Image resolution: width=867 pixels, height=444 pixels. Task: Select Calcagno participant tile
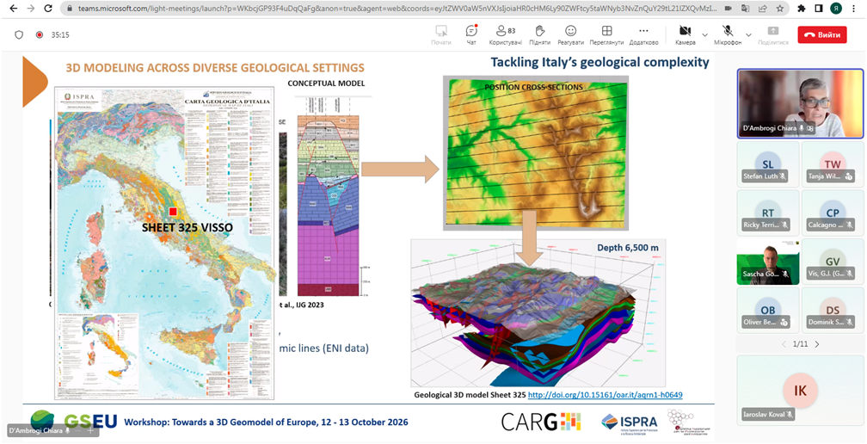(833, 213)
